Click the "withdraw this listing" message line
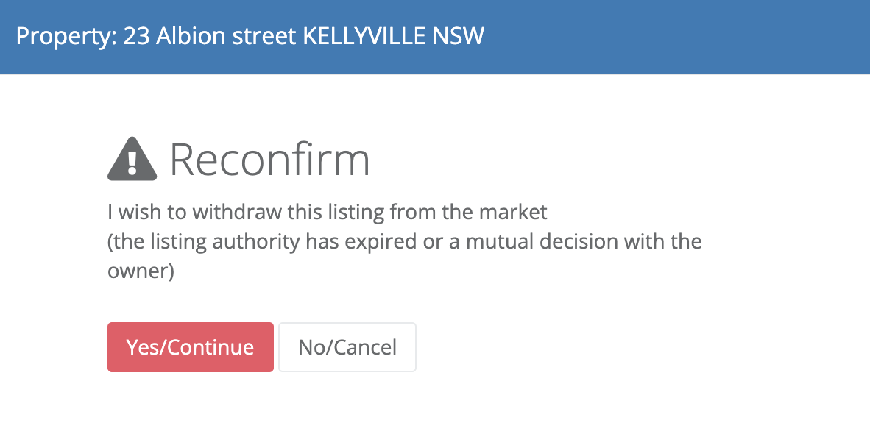 click(328, 212)
